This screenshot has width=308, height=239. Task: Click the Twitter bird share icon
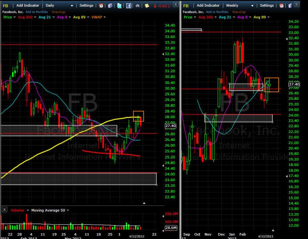point(119,6)
